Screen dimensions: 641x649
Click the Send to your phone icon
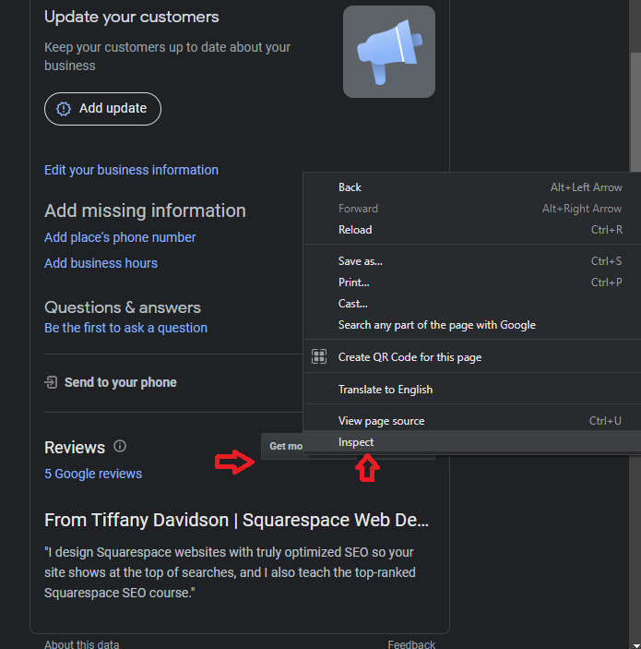pyautogui.click(x=51, y=382)
